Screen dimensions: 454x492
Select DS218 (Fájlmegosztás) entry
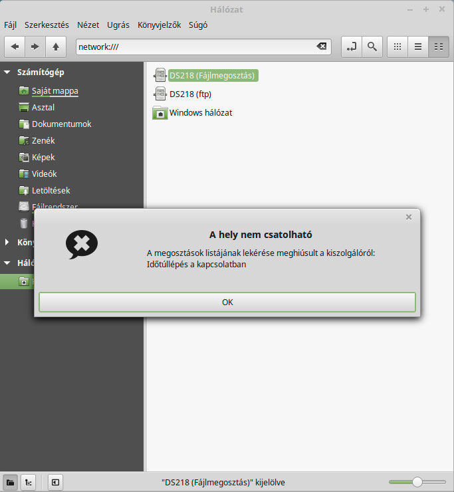point(212,76)
